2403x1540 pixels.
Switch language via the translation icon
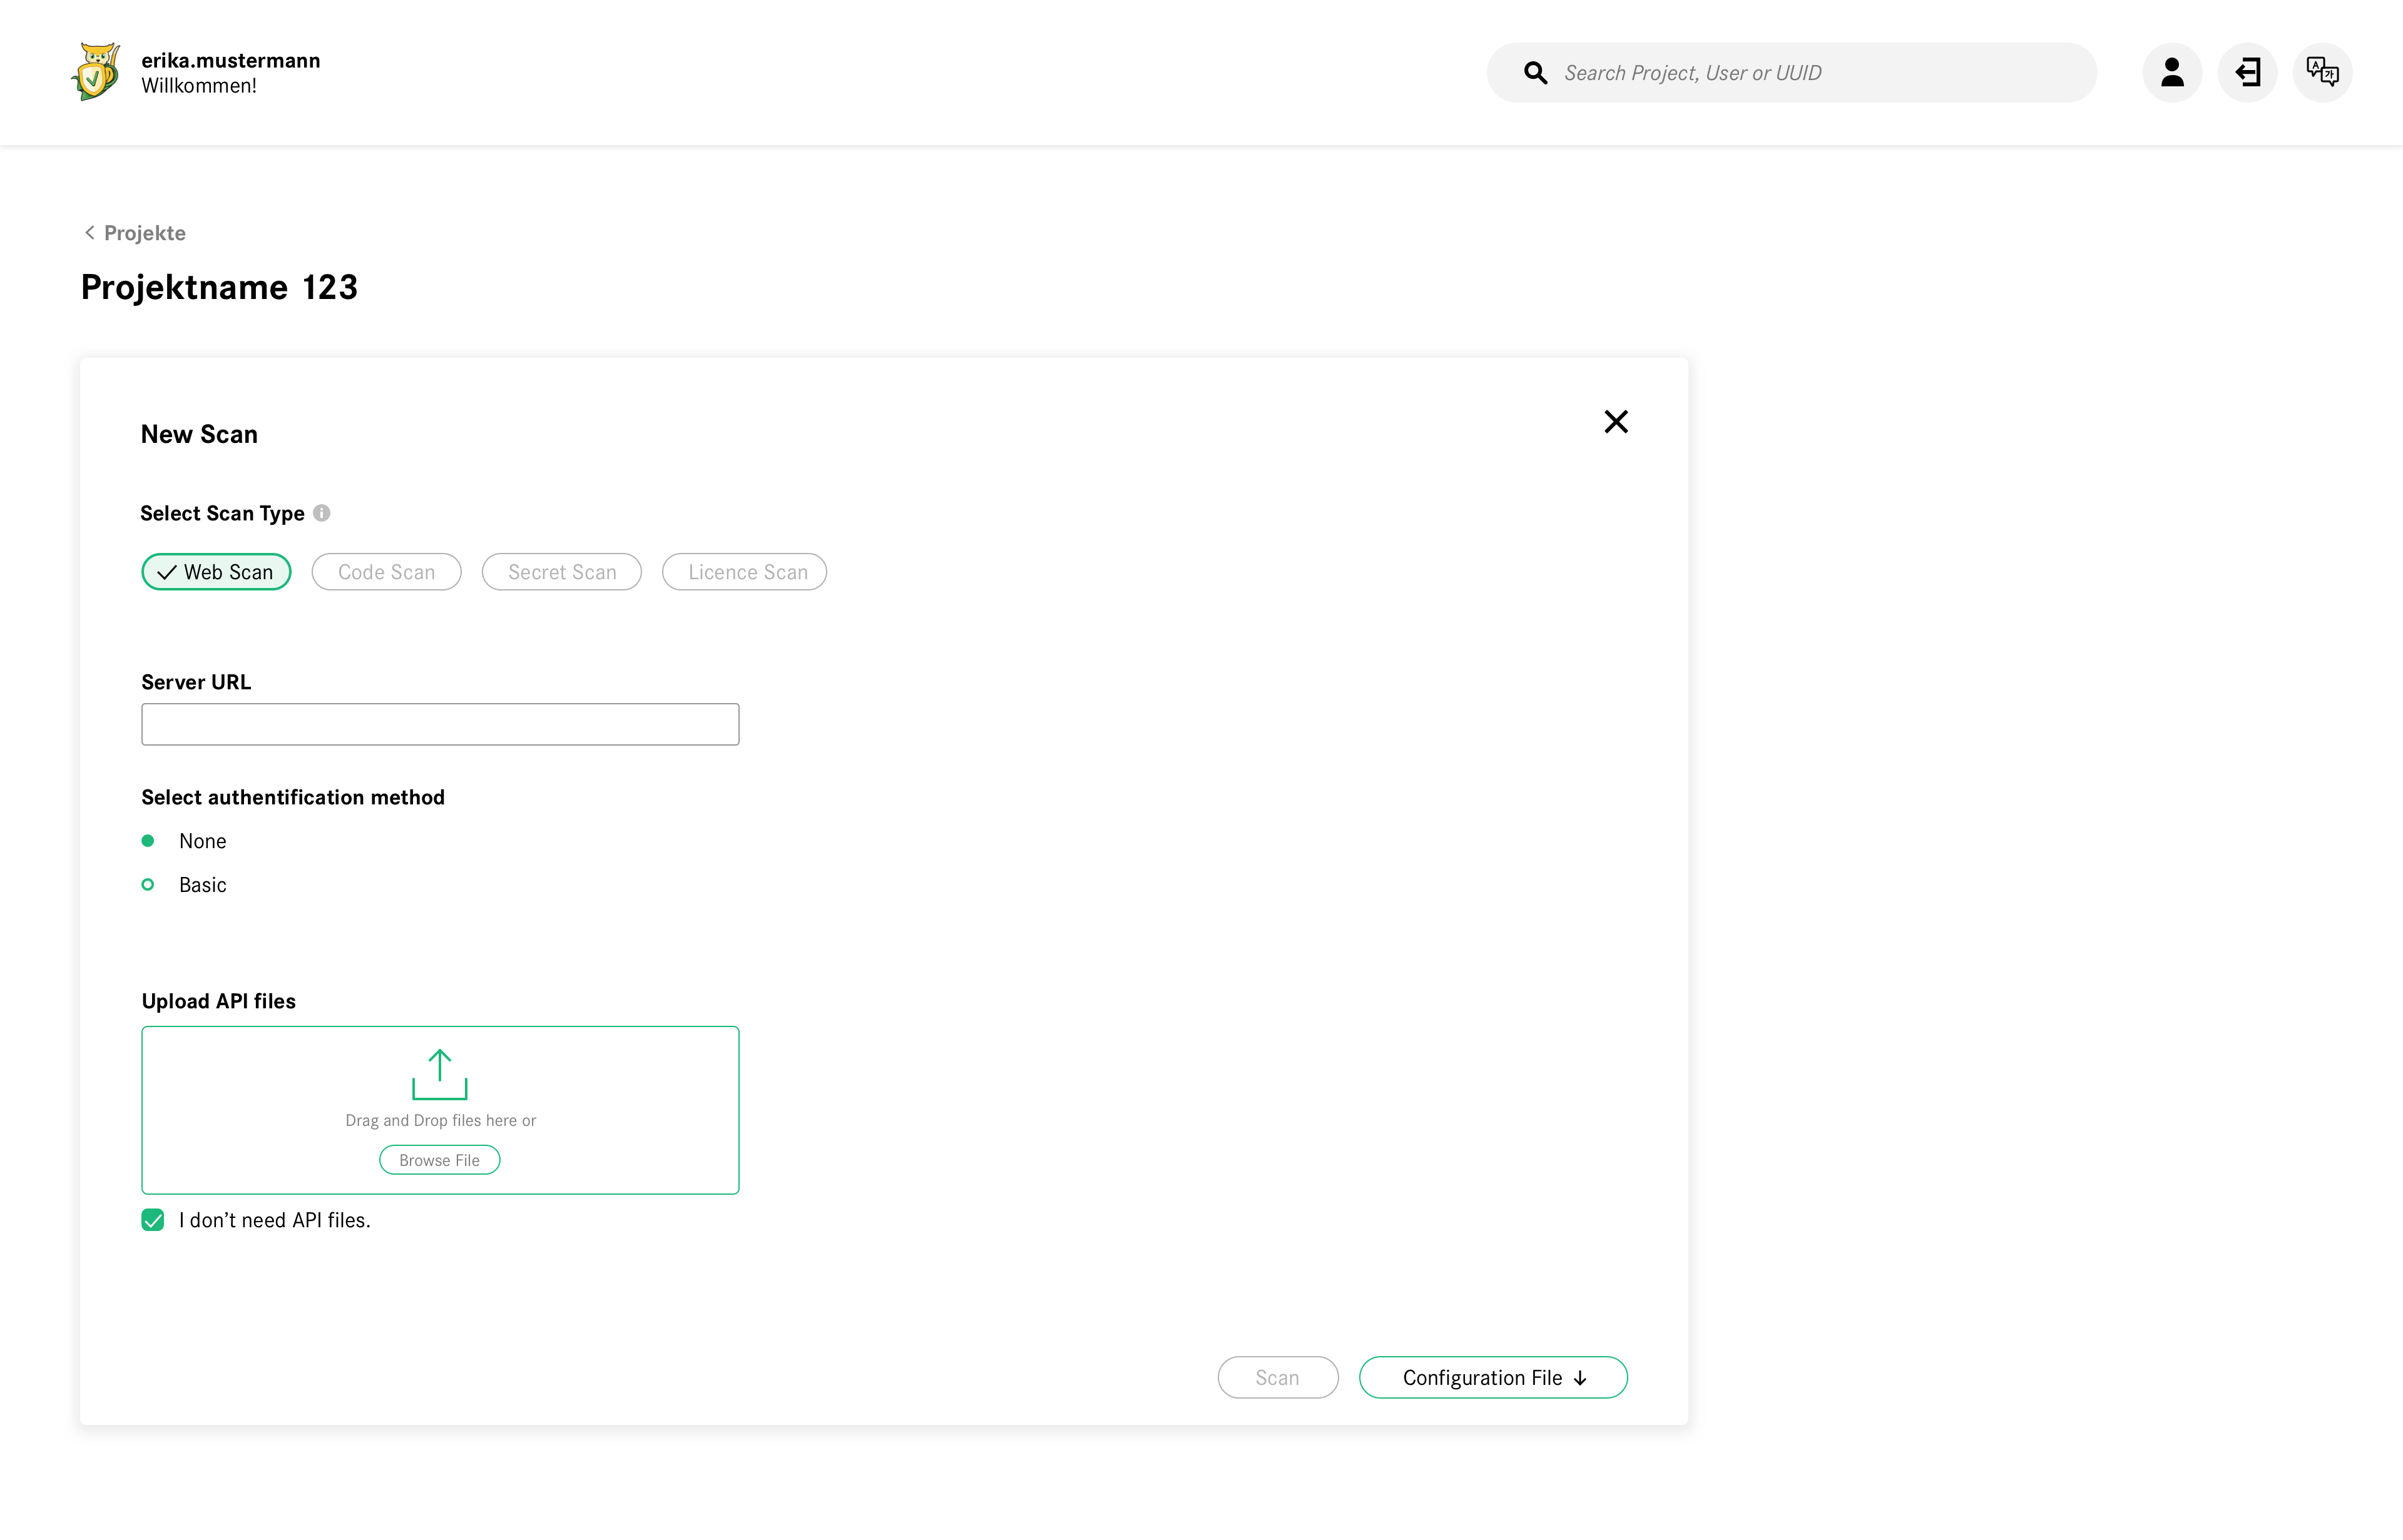coord(2322,72)
